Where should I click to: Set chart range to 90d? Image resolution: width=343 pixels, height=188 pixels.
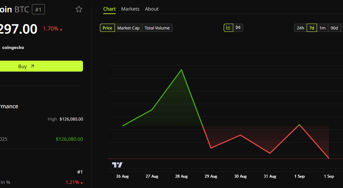point(334,28)
